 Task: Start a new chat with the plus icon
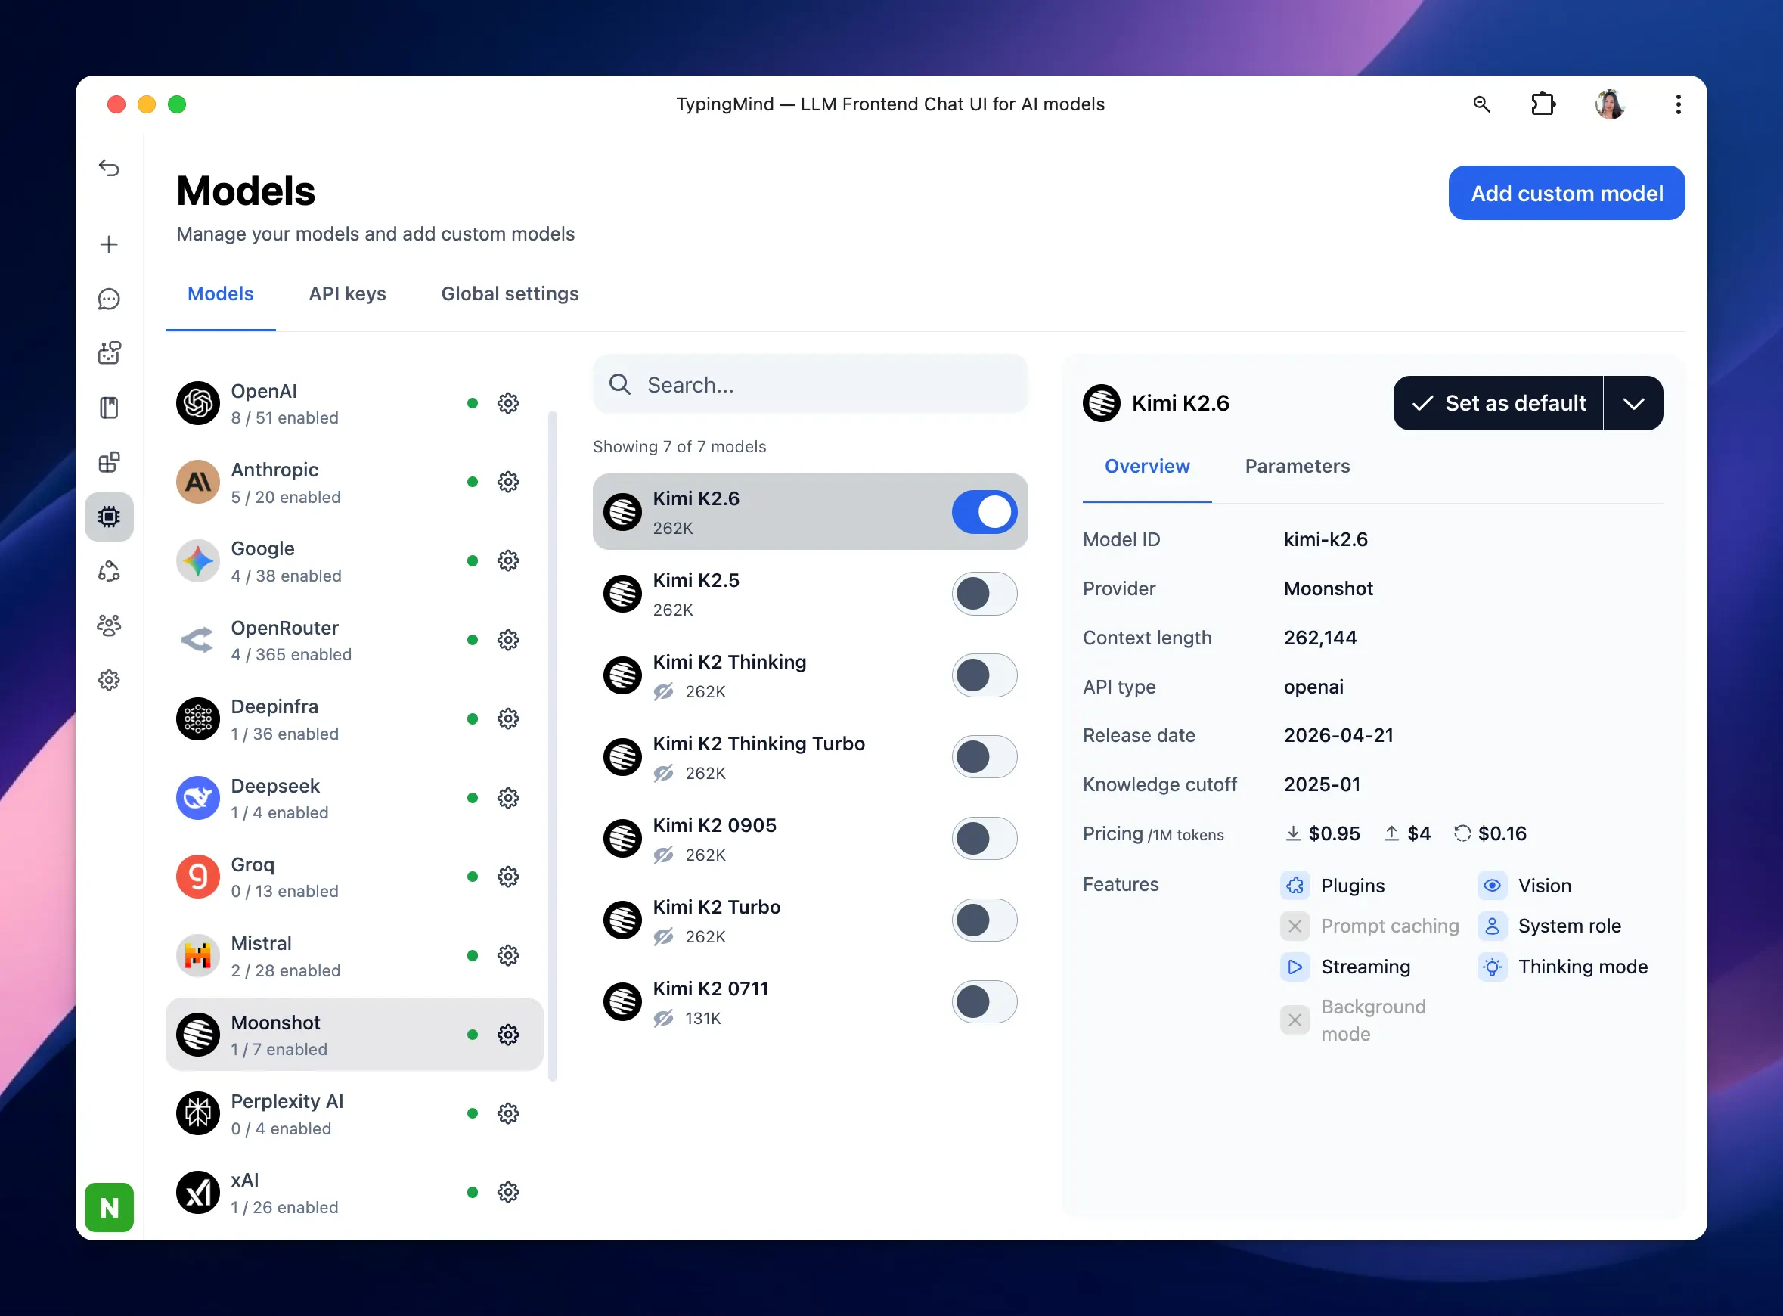click(109, 244)
